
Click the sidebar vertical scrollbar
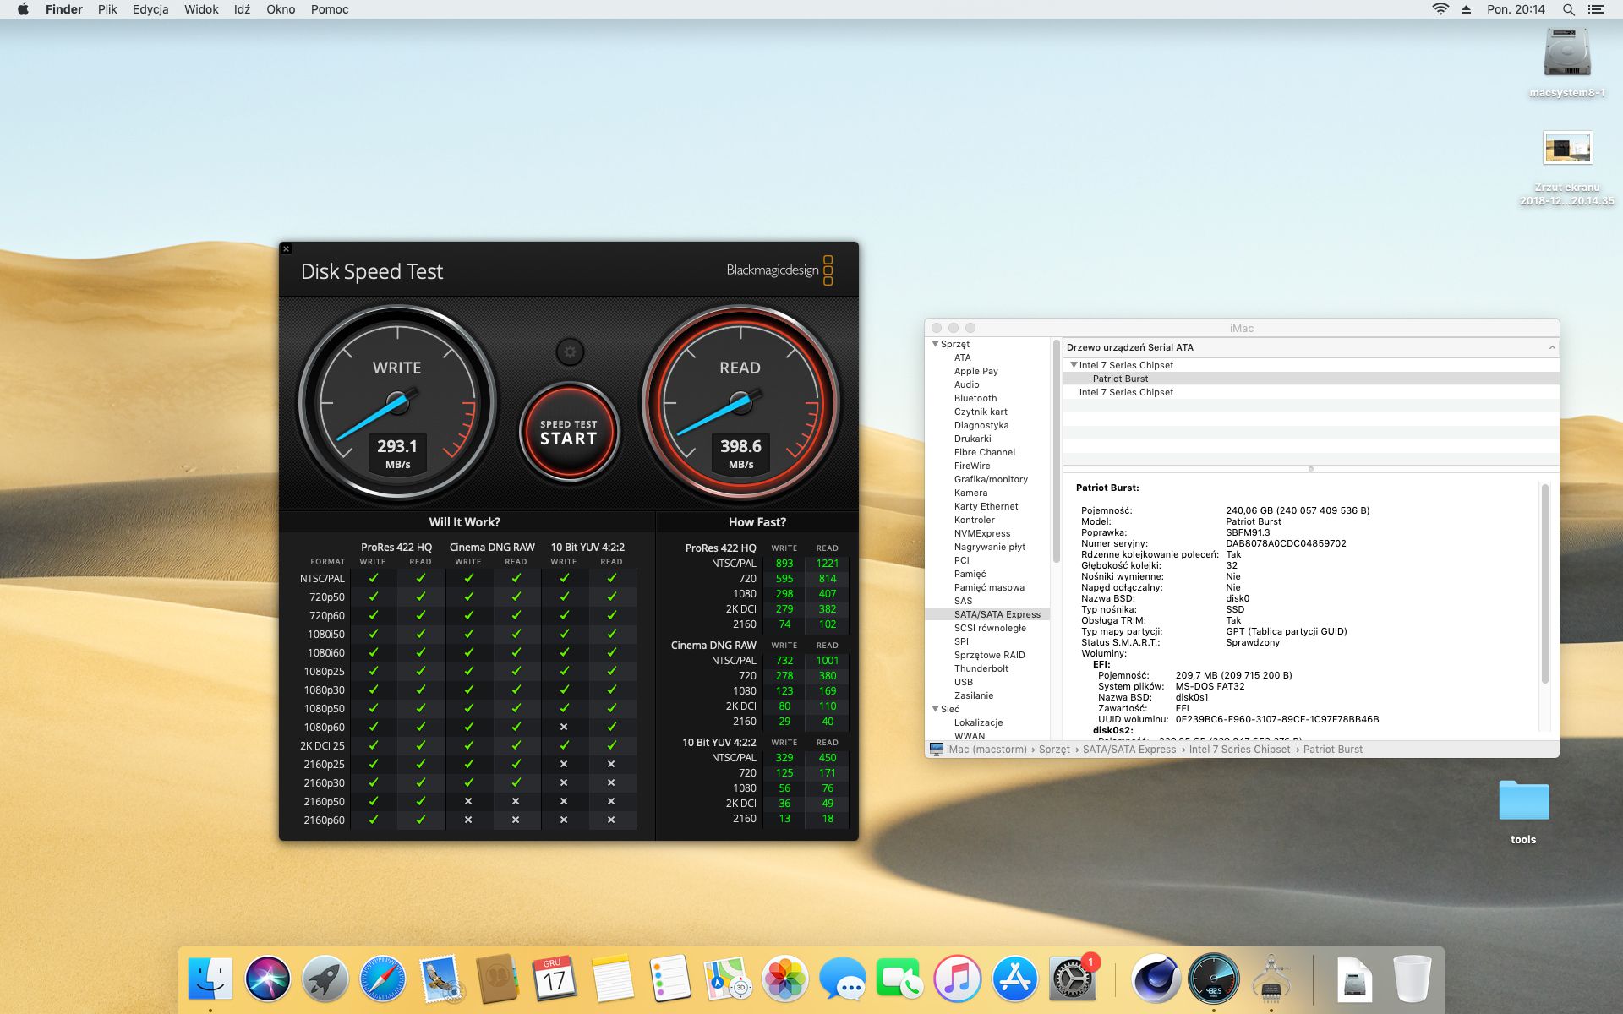(x=1056, y=452)
